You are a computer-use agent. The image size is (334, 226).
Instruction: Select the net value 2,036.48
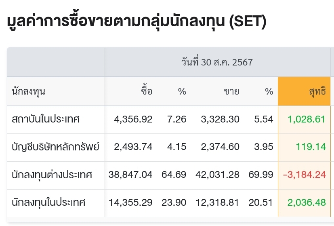307,202
